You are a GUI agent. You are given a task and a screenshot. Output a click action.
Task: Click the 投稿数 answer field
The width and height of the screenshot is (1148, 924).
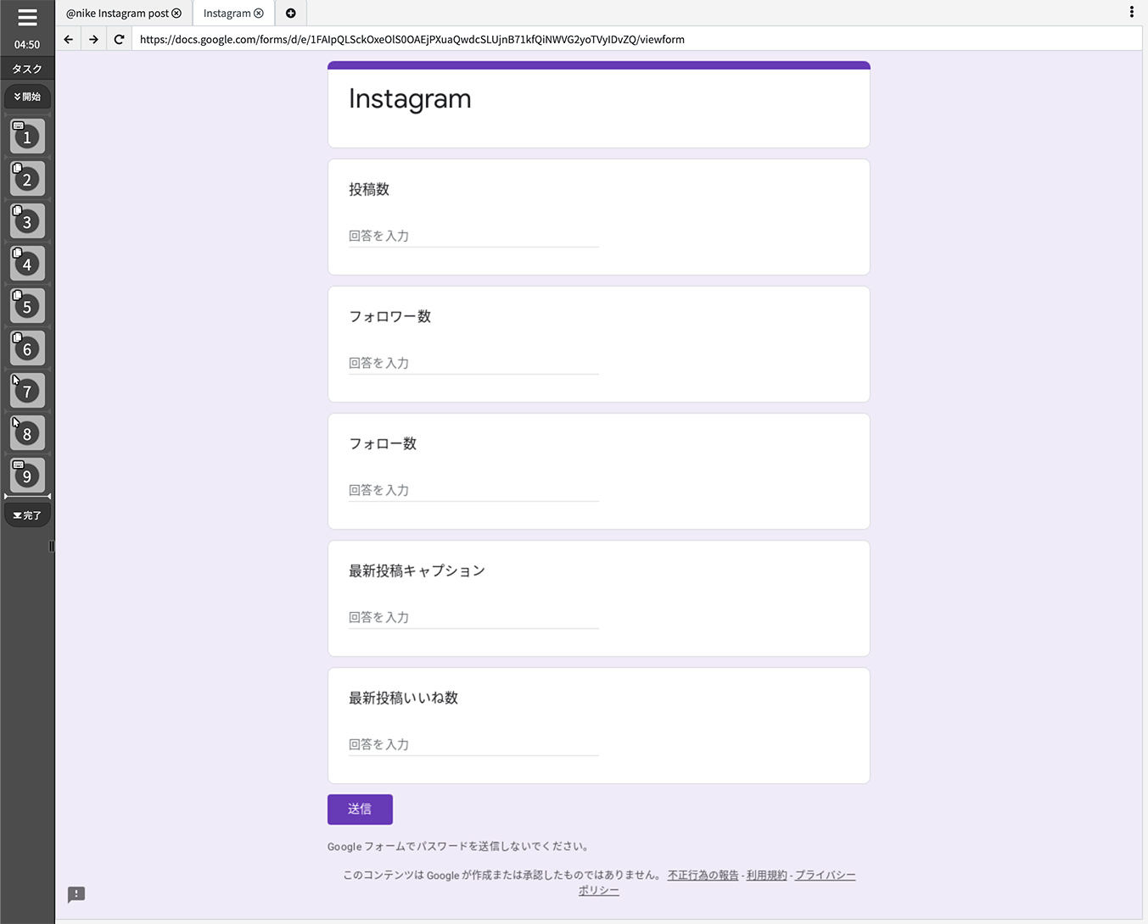472,236
